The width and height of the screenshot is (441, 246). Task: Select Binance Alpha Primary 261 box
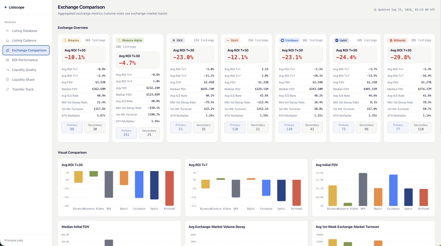pos(126,133)
